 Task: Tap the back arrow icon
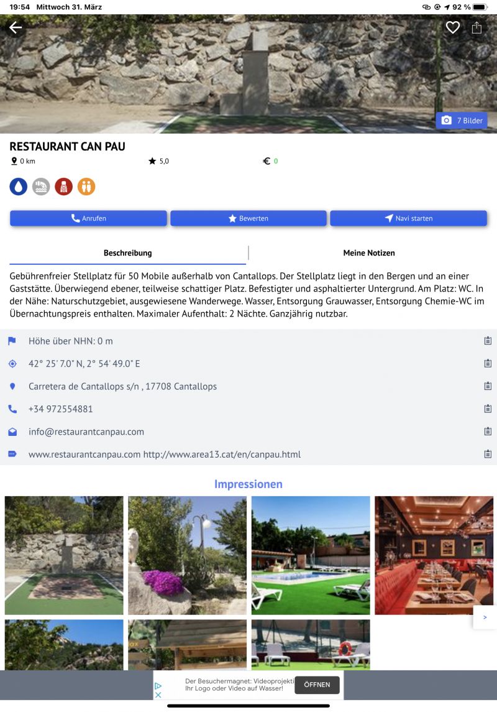(16, 28)
